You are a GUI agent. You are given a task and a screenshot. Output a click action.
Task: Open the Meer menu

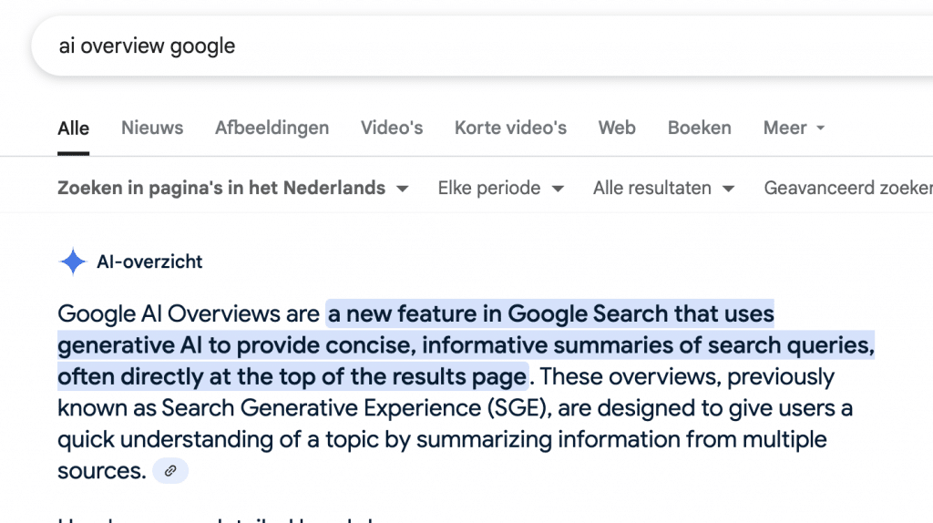(794, 128)
